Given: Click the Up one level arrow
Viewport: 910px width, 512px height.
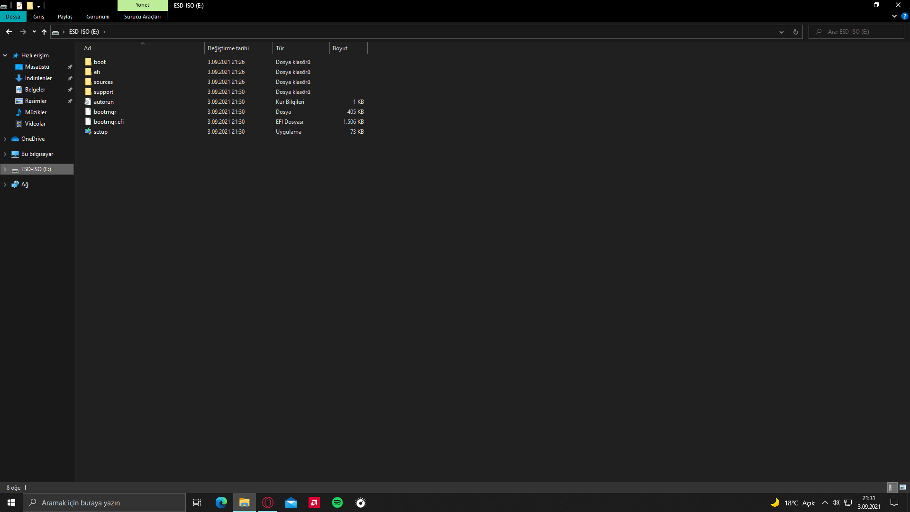Looking at the screenshot, I should tap(44, 32).
